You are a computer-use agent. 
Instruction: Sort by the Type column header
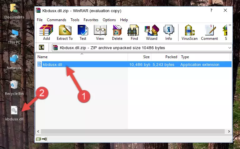click(x=204, y=57)
